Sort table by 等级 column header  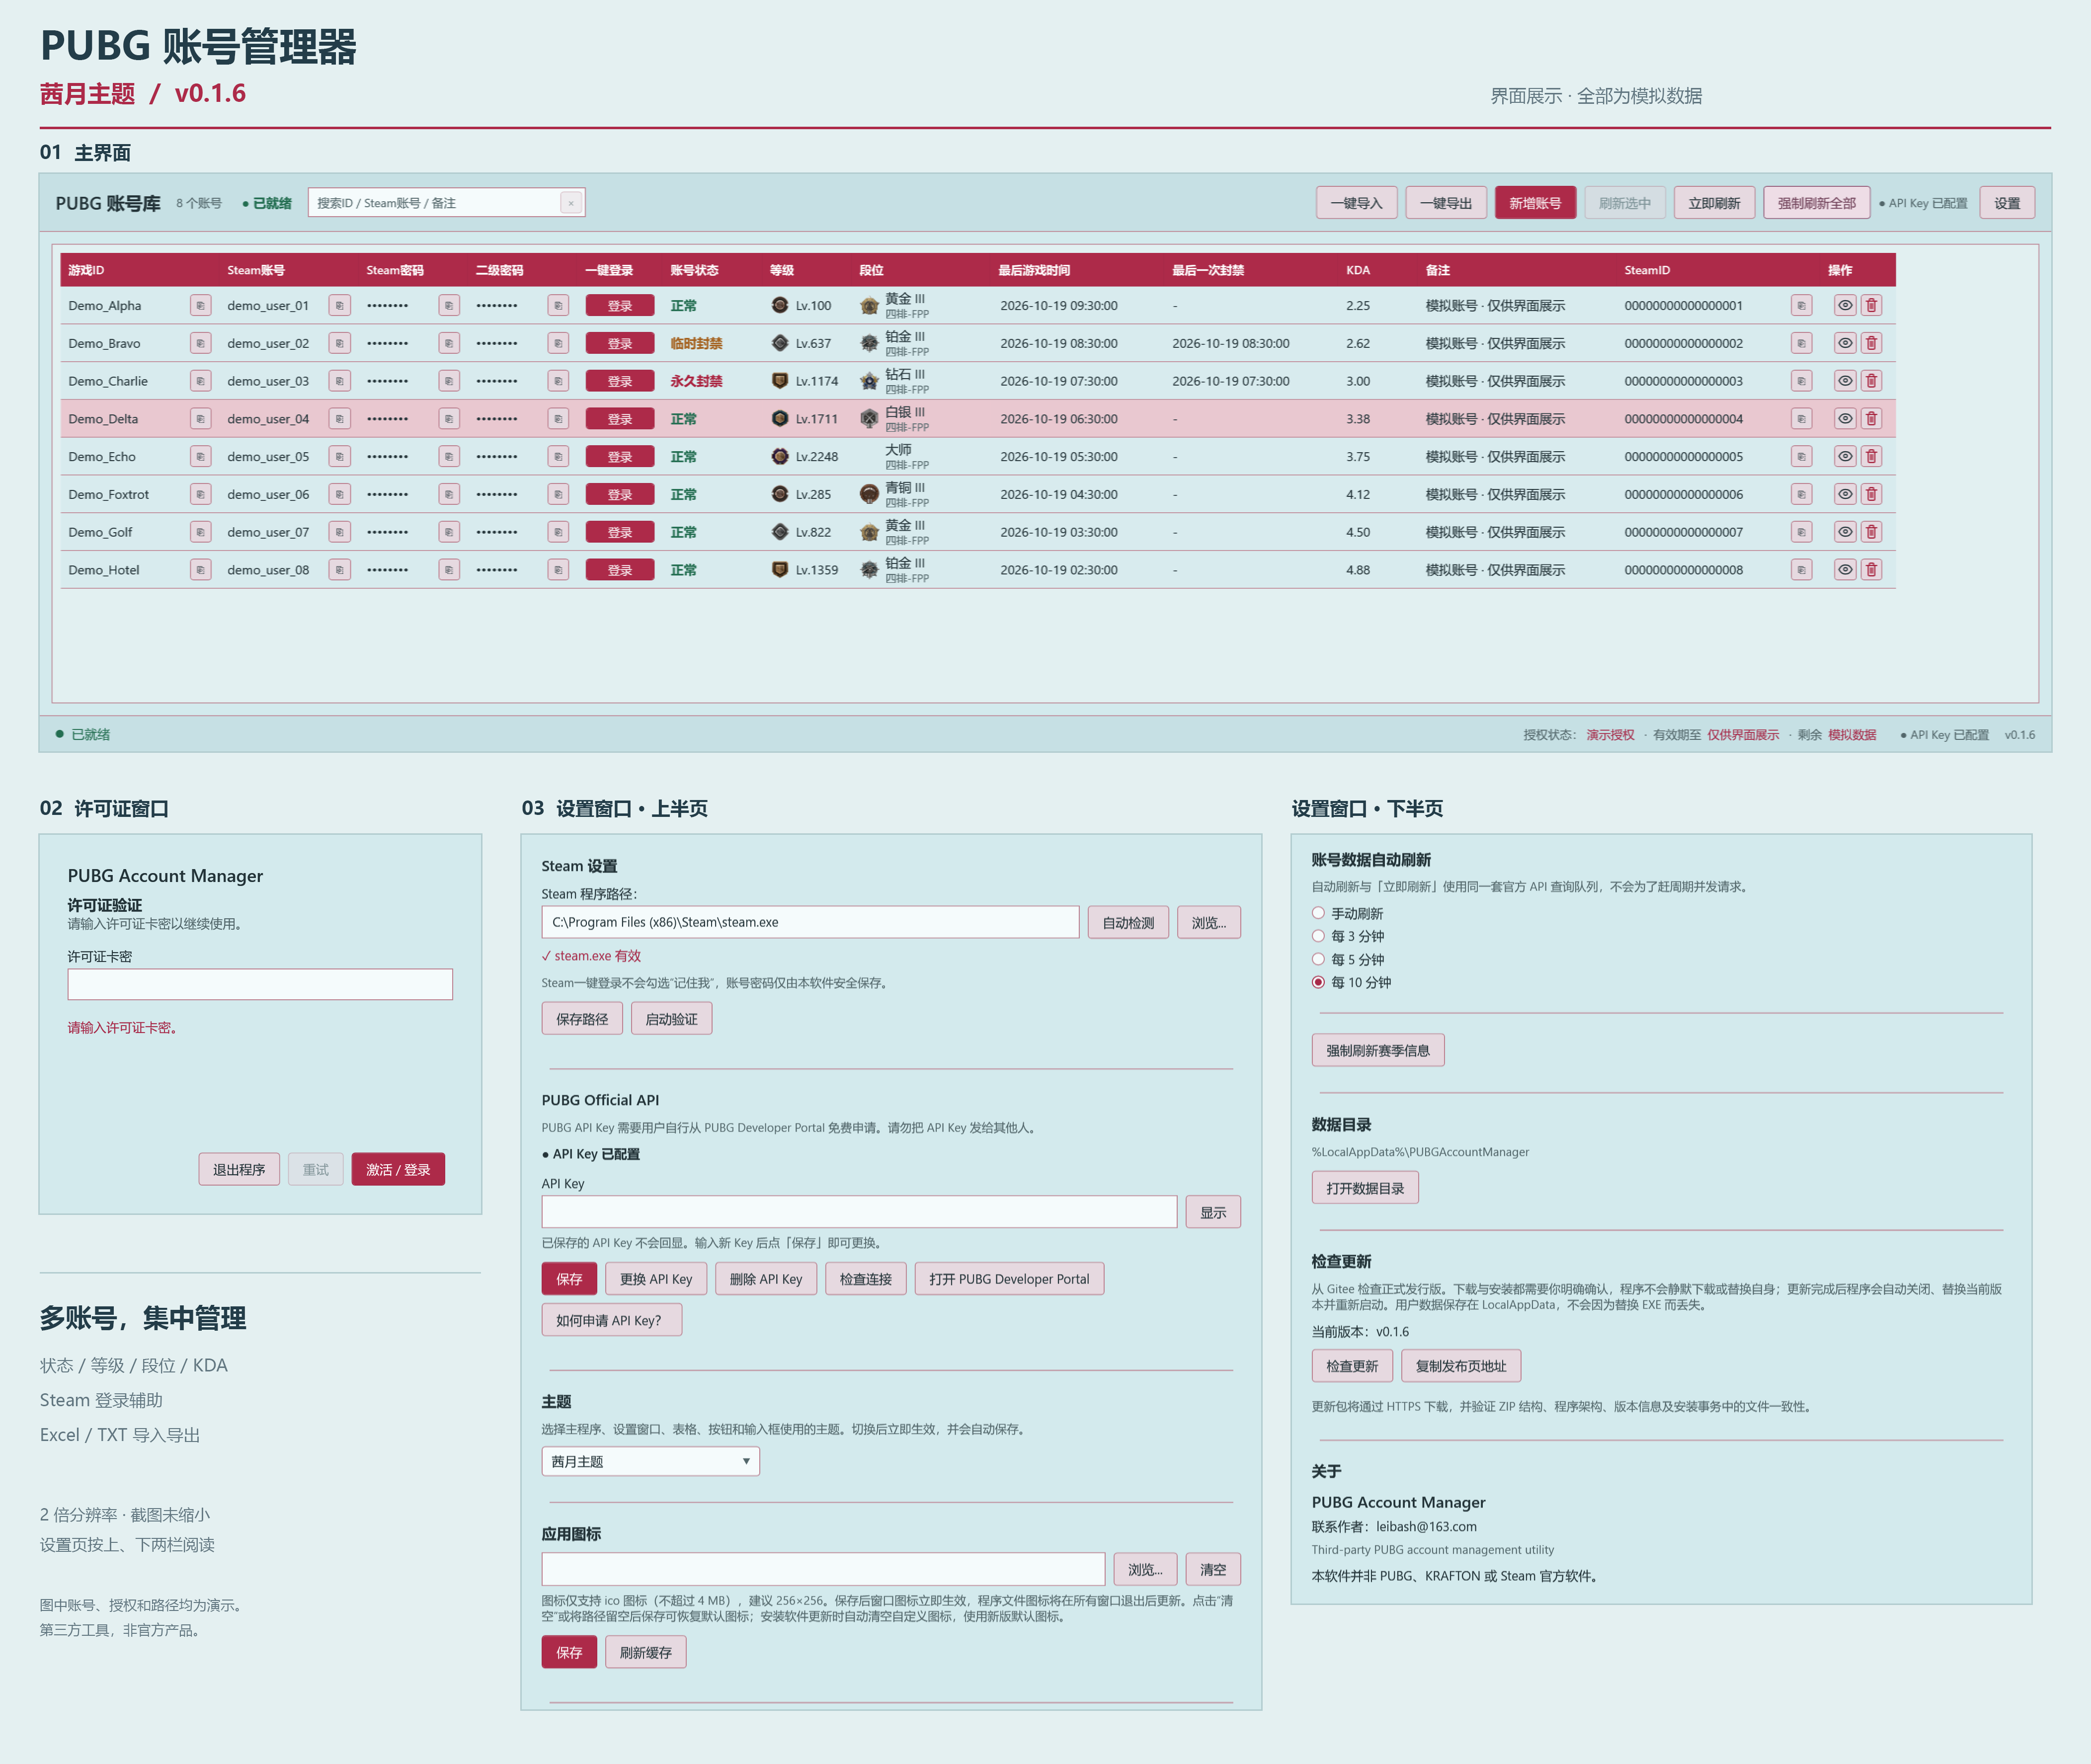[782, 270]
